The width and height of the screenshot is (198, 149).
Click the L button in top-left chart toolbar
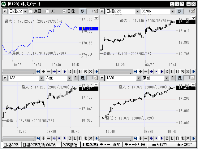(x=75, y=72)
